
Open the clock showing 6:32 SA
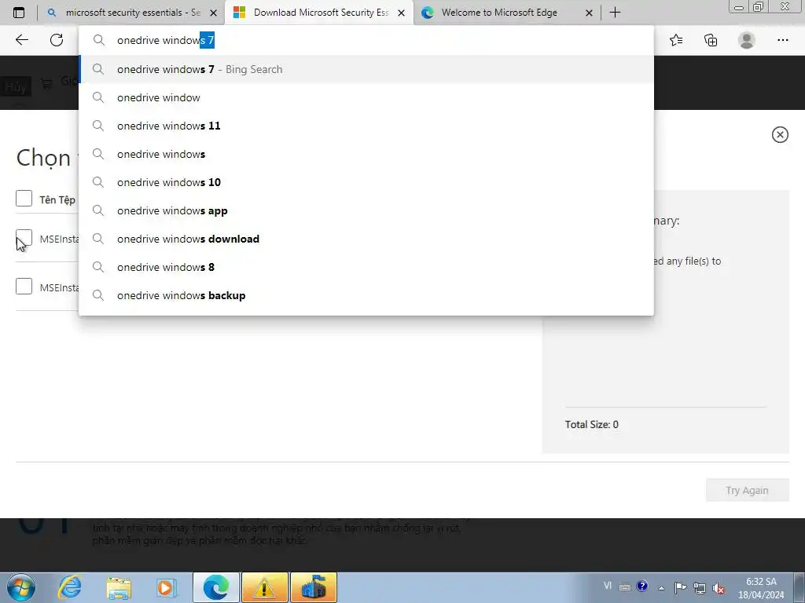point(761,588)
